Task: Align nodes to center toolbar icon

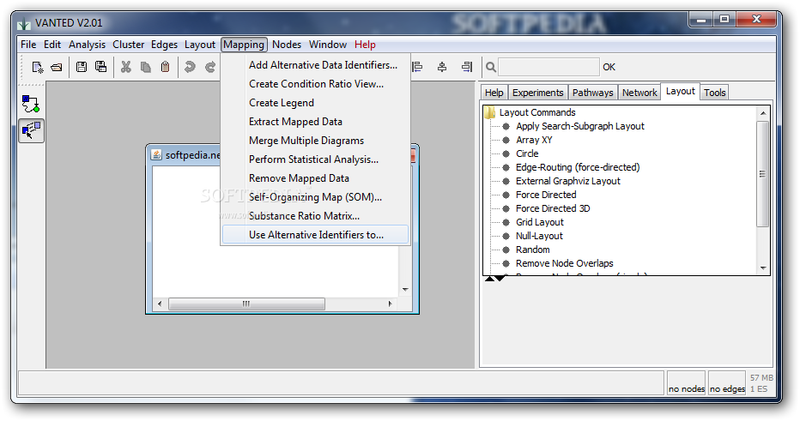Action: [442, 67]
